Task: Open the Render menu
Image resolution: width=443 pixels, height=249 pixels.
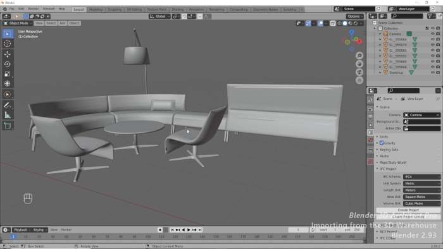Action: (34, 9)
